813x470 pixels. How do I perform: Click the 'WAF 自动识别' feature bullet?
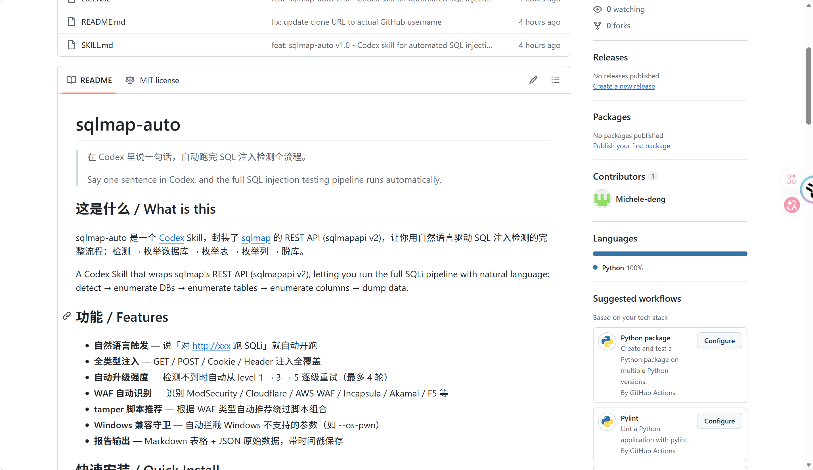click(x=271, y=393)
